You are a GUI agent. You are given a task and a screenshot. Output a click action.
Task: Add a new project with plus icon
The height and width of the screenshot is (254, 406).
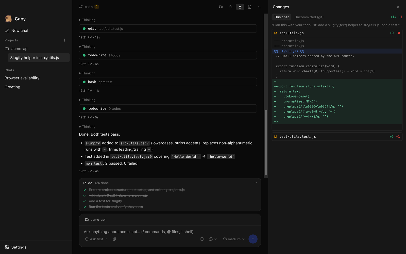[64, 40]
